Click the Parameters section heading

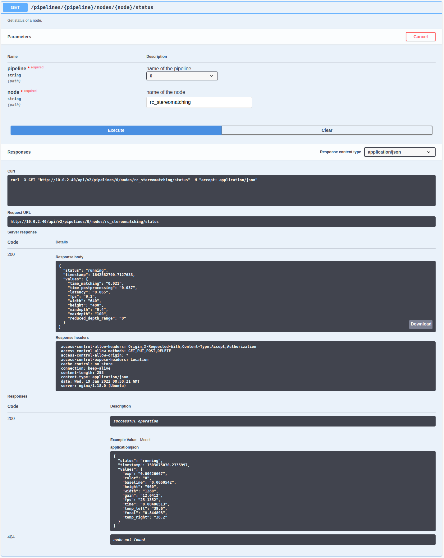tap(19, 37)
